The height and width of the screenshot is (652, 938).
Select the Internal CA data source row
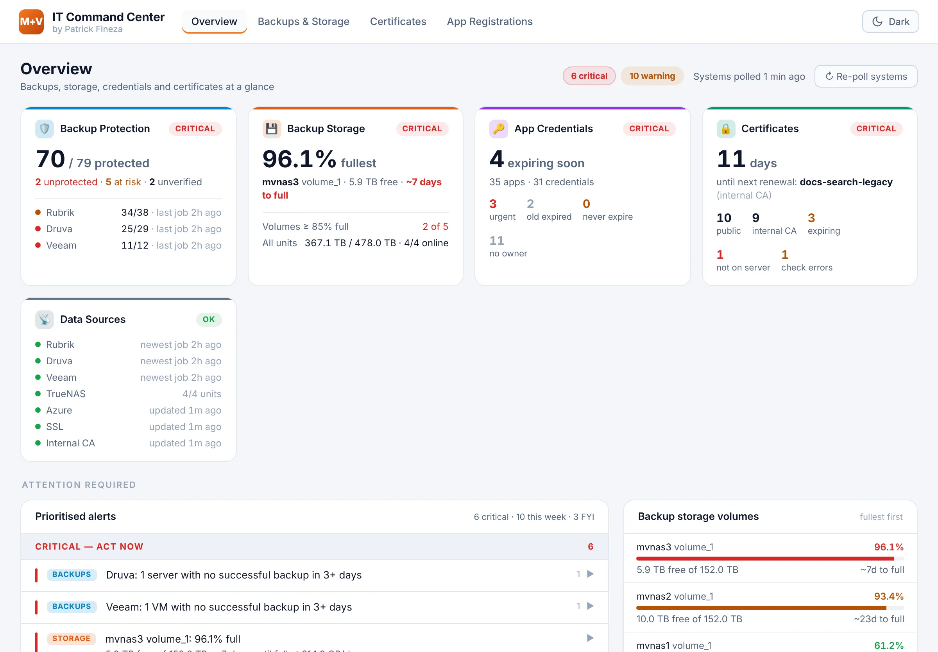point(128,443)
